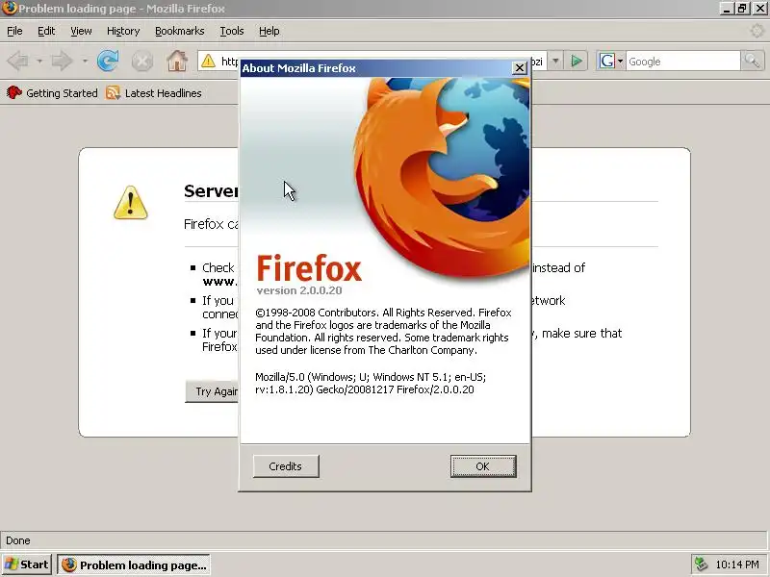Open the View menu
Screen dimensions: 770x577
coord(81,31)
